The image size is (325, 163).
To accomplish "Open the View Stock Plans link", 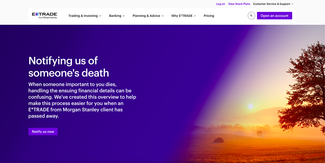I will click(x=239, y=4).
